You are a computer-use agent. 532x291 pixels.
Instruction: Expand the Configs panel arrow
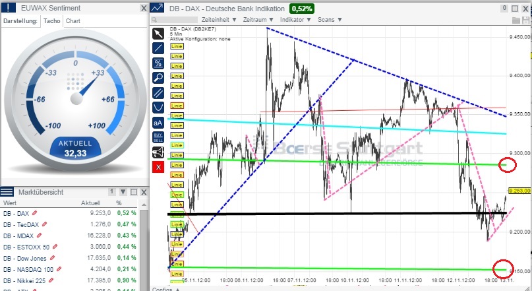click(177, 289)
